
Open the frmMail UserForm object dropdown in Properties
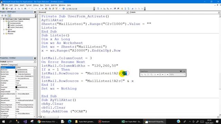pos(35,62)
